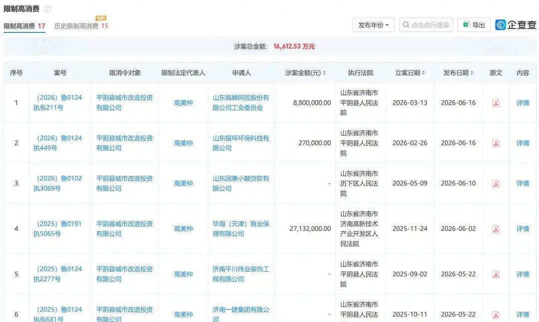Click 高美仲 in row 3

tap(183, 183)
